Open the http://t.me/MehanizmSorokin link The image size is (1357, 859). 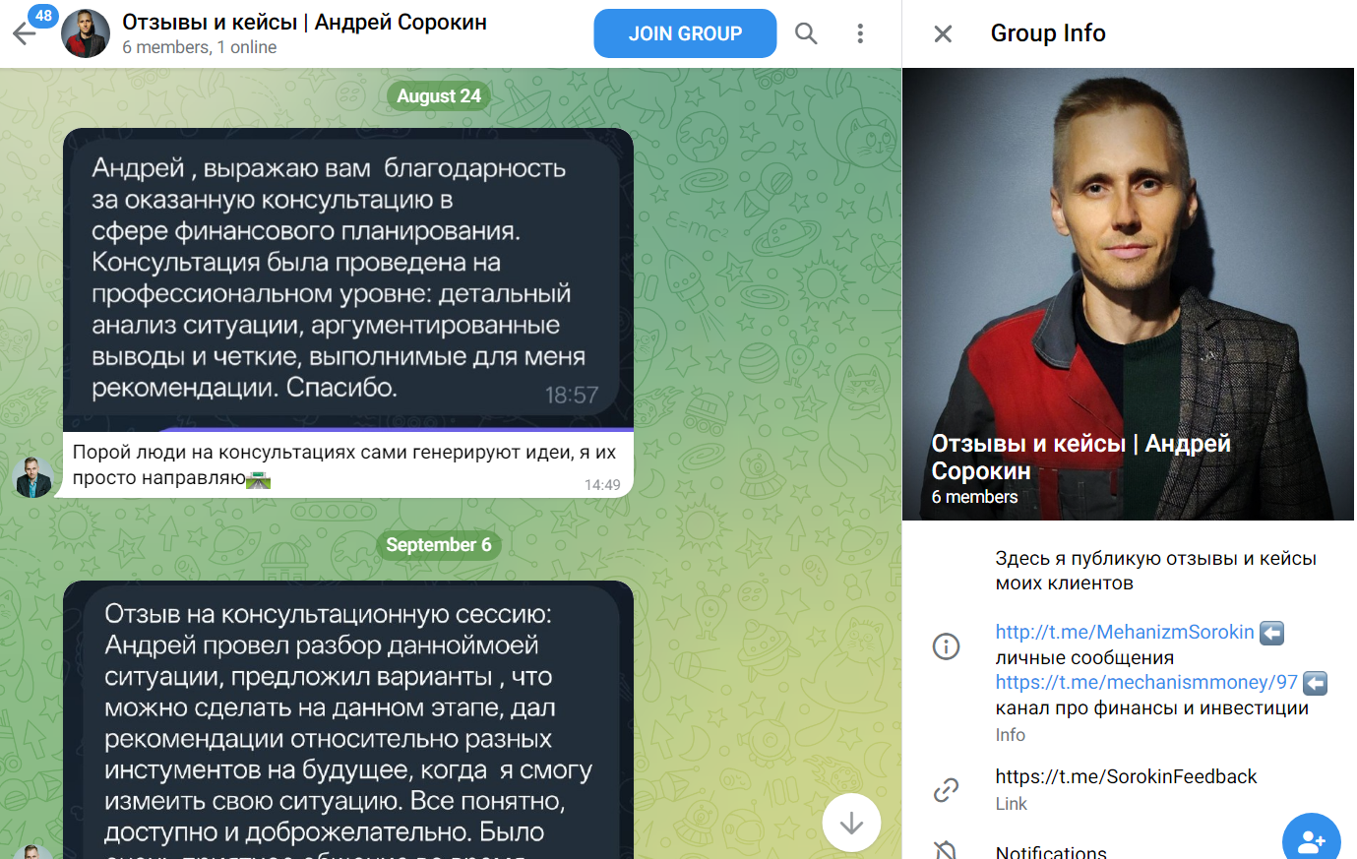pos(1125,632)
